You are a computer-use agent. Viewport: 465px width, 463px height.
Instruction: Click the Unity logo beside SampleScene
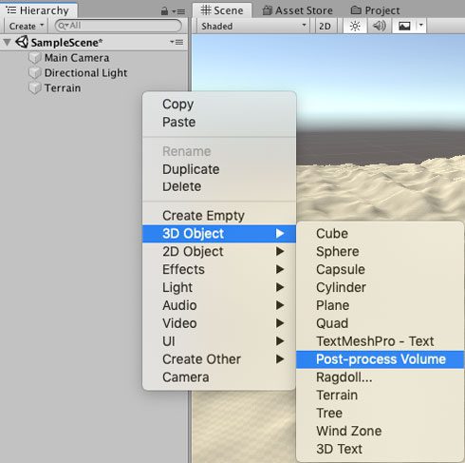(x=22, y=42)
